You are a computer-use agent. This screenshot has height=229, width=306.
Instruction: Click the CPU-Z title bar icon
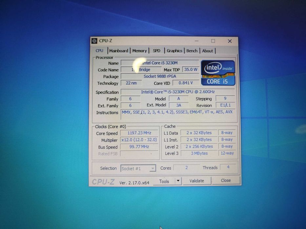click(x=94, y=41)
